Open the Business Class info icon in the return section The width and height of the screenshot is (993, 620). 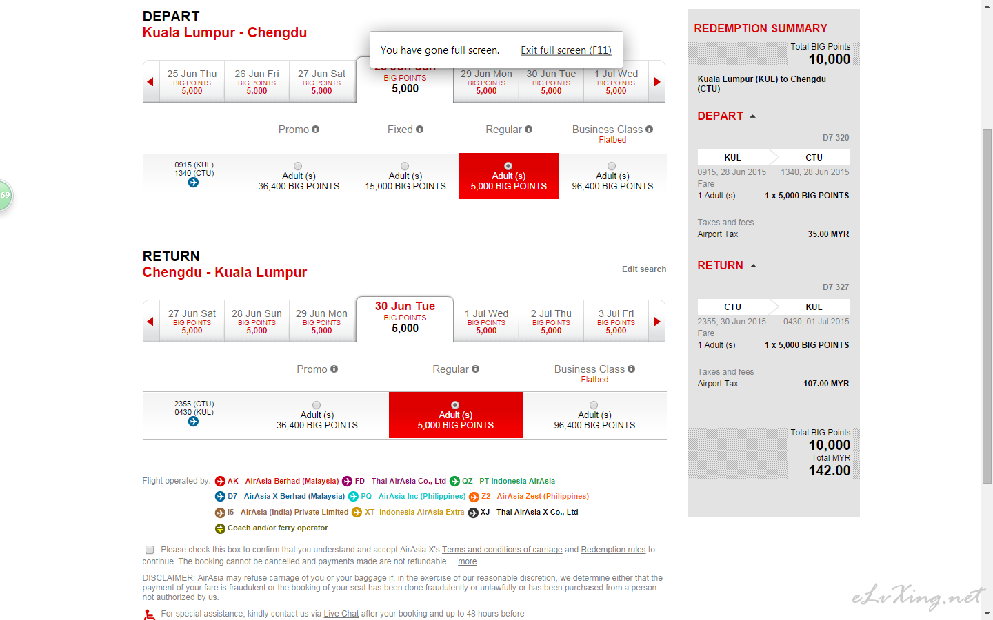coord(631,369)
